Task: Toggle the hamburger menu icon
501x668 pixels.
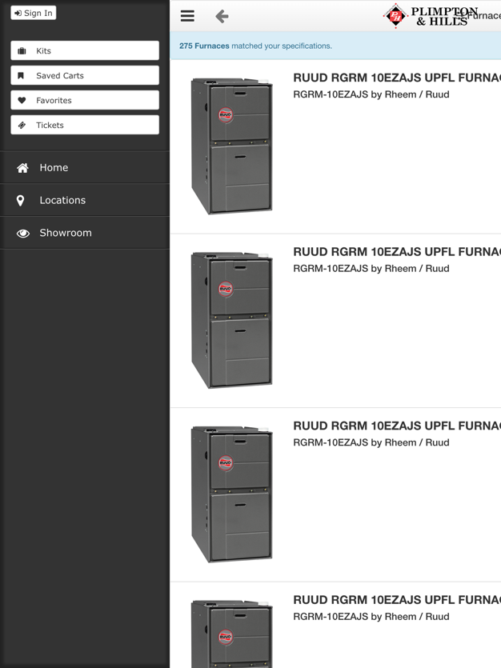Action: pos(187,16)
